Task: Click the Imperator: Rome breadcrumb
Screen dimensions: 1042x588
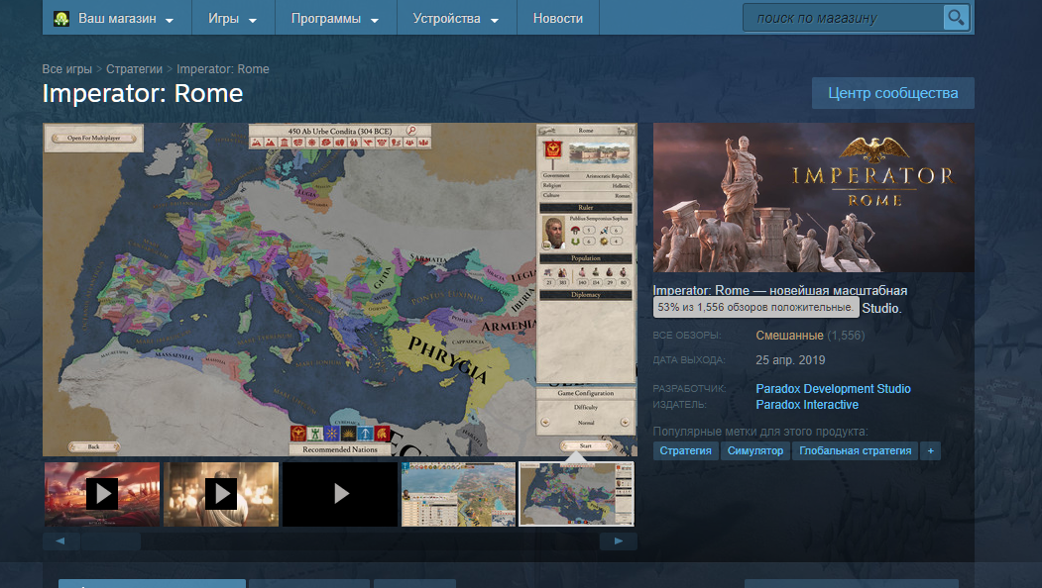Action: (223, 69)
